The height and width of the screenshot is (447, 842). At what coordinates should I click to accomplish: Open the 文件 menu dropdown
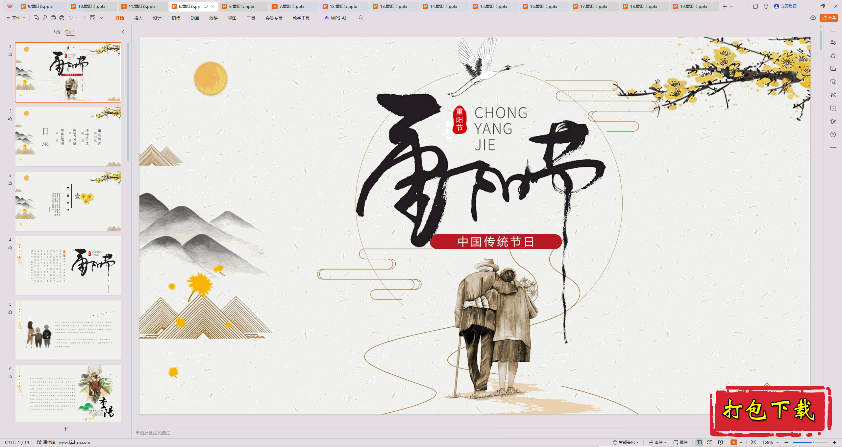pos(16,18)
